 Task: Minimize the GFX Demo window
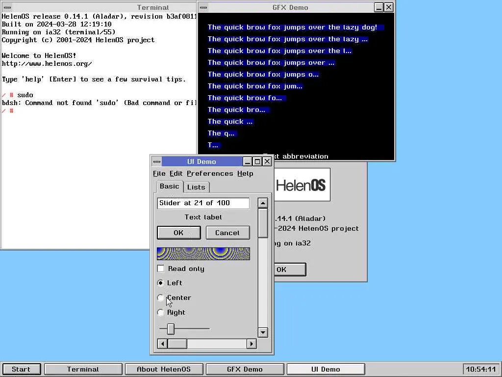[x=379, y=7]
